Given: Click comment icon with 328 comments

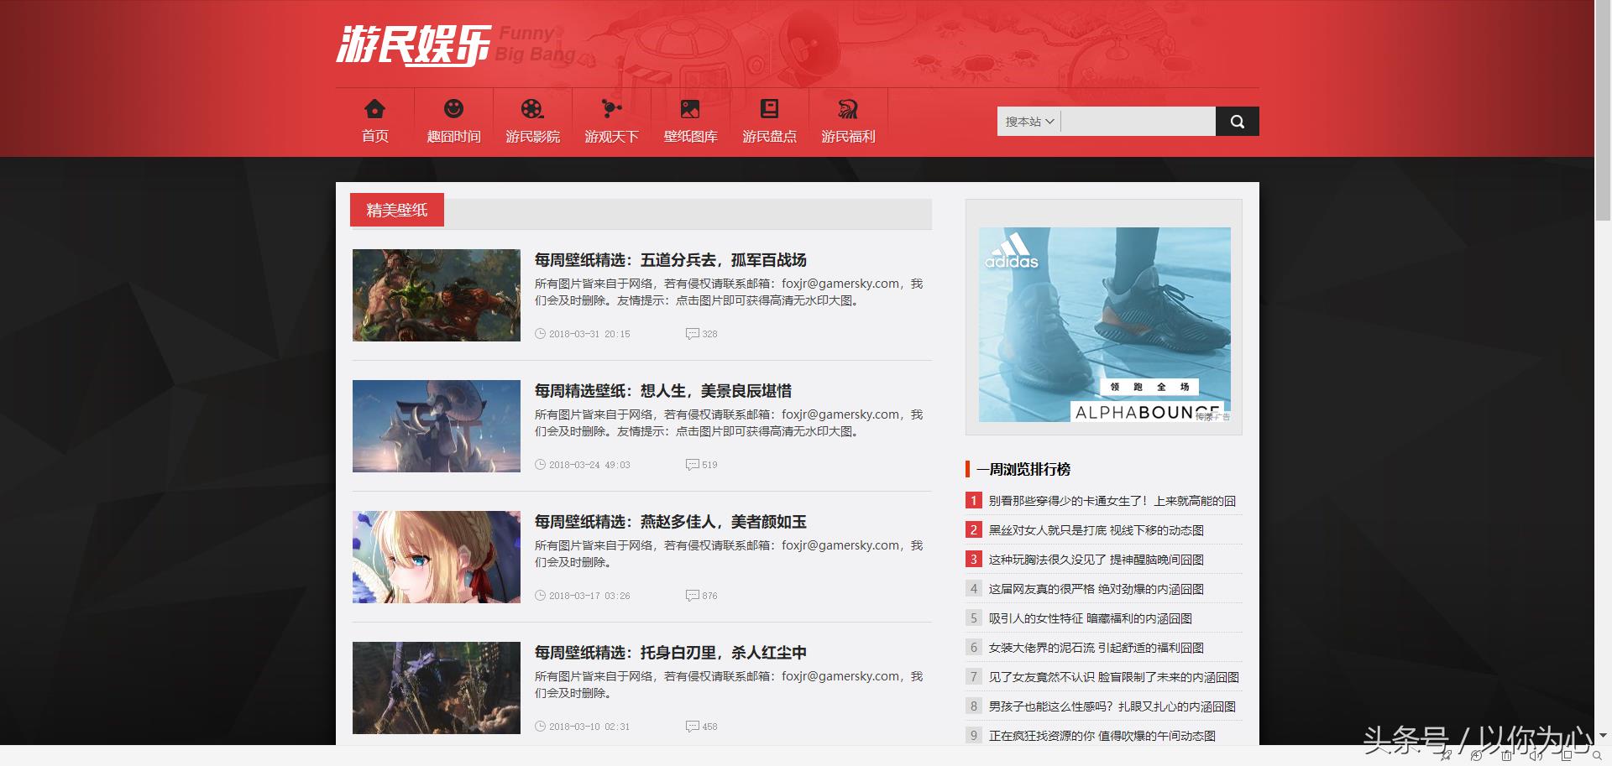Looking at the screenshot, I should coord(693,334).
